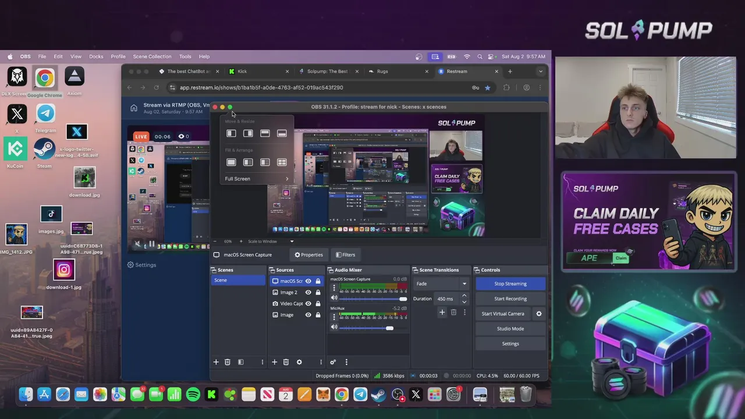Open the Profile menu
This screenshot has width=745, height=419.
point(118,56)
